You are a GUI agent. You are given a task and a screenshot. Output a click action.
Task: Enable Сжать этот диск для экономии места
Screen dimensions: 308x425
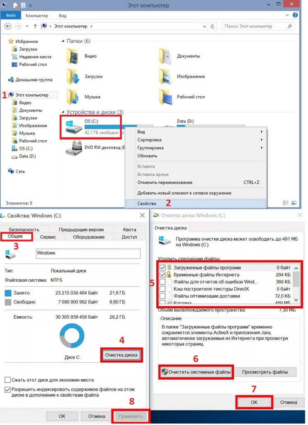[x=7, y=380]
